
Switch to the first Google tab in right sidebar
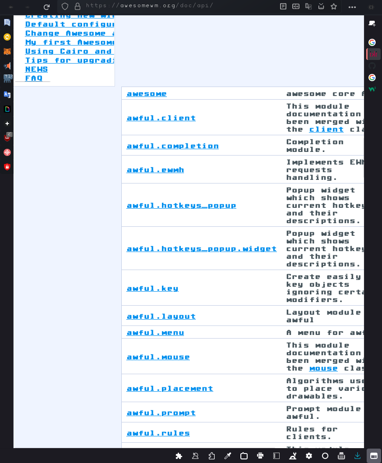(x=372, y=42)
